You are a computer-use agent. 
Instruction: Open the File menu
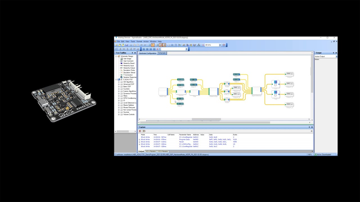coord(118,42)
